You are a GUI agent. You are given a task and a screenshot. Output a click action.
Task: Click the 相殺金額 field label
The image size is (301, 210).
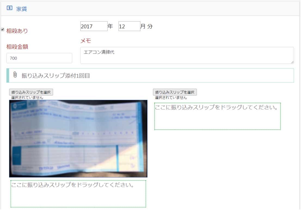17,47
